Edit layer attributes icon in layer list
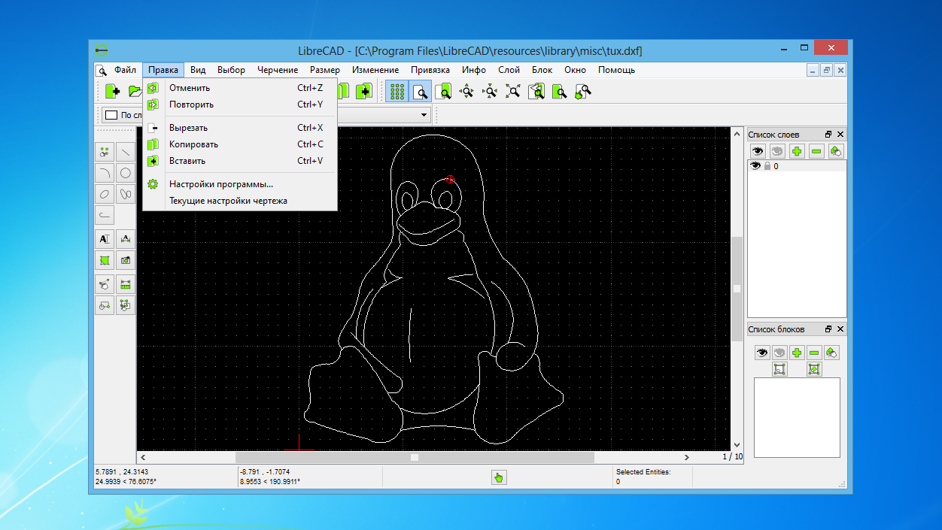The image size is (942, 530). [x=835, y=151]
